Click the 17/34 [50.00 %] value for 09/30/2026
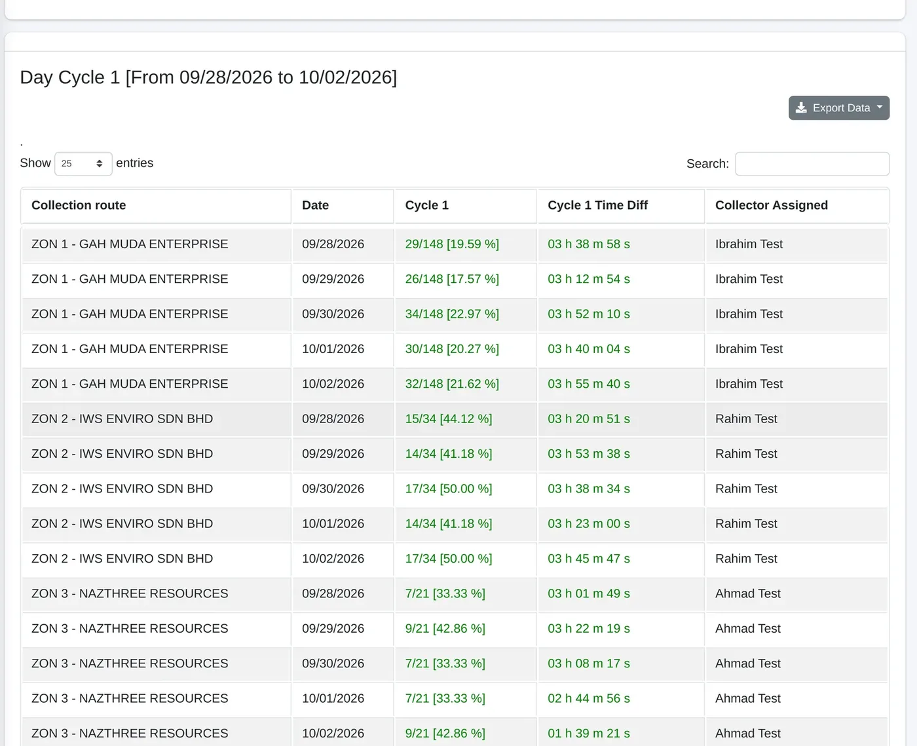 [449, 489]
